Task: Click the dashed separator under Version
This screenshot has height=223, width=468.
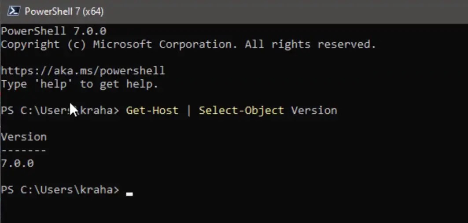Action: click(23, 150)
